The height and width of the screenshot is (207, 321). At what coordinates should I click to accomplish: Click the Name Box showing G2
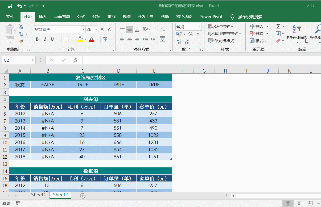[x=19, y=60]
